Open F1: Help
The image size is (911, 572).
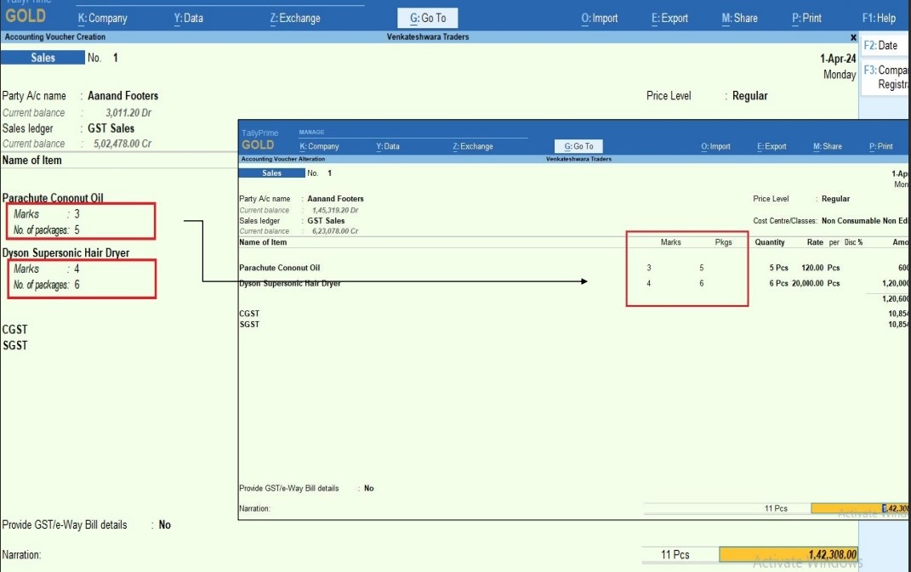click(879, 18)
